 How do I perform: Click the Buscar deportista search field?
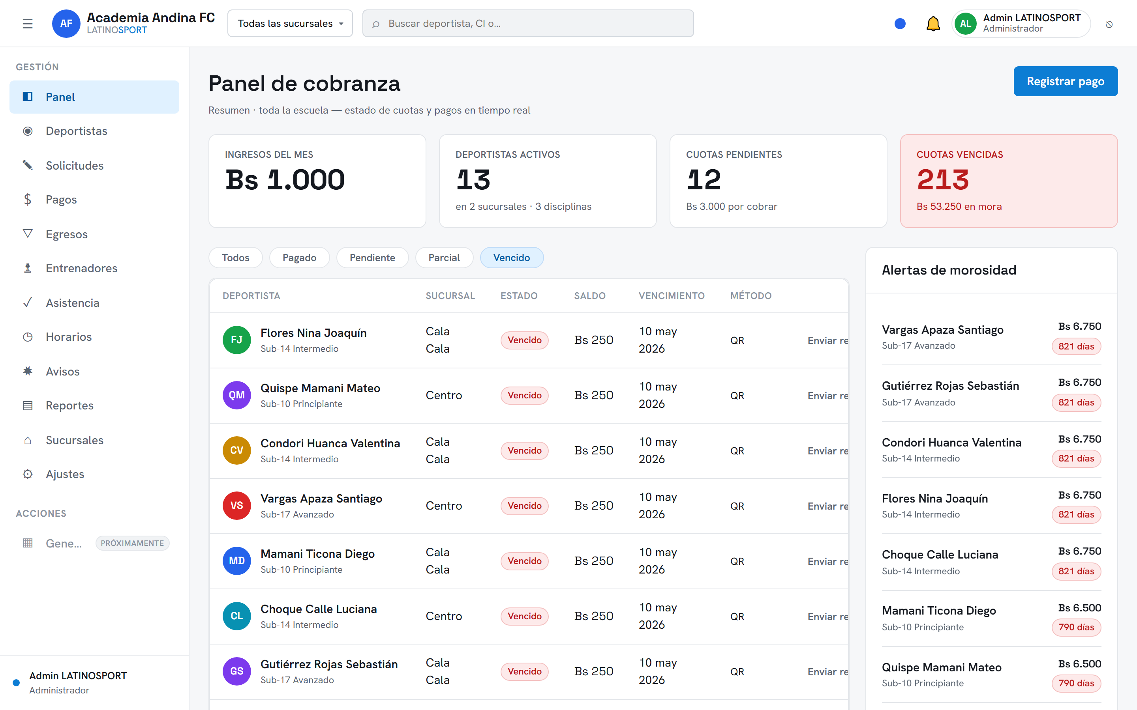coord(527,24)
